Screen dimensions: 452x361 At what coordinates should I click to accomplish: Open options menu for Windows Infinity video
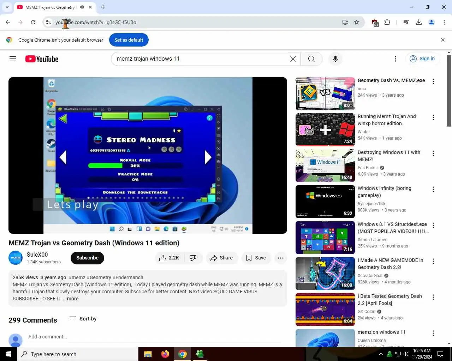[x=433, y=189]
